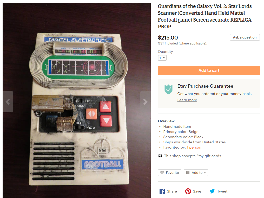
Task: Expand the Add to menu arrow
Action: pos(205,173)
